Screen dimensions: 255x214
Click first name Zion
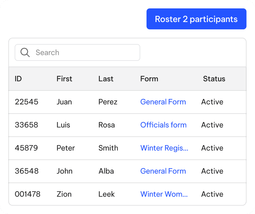click(x=64, y=194)
